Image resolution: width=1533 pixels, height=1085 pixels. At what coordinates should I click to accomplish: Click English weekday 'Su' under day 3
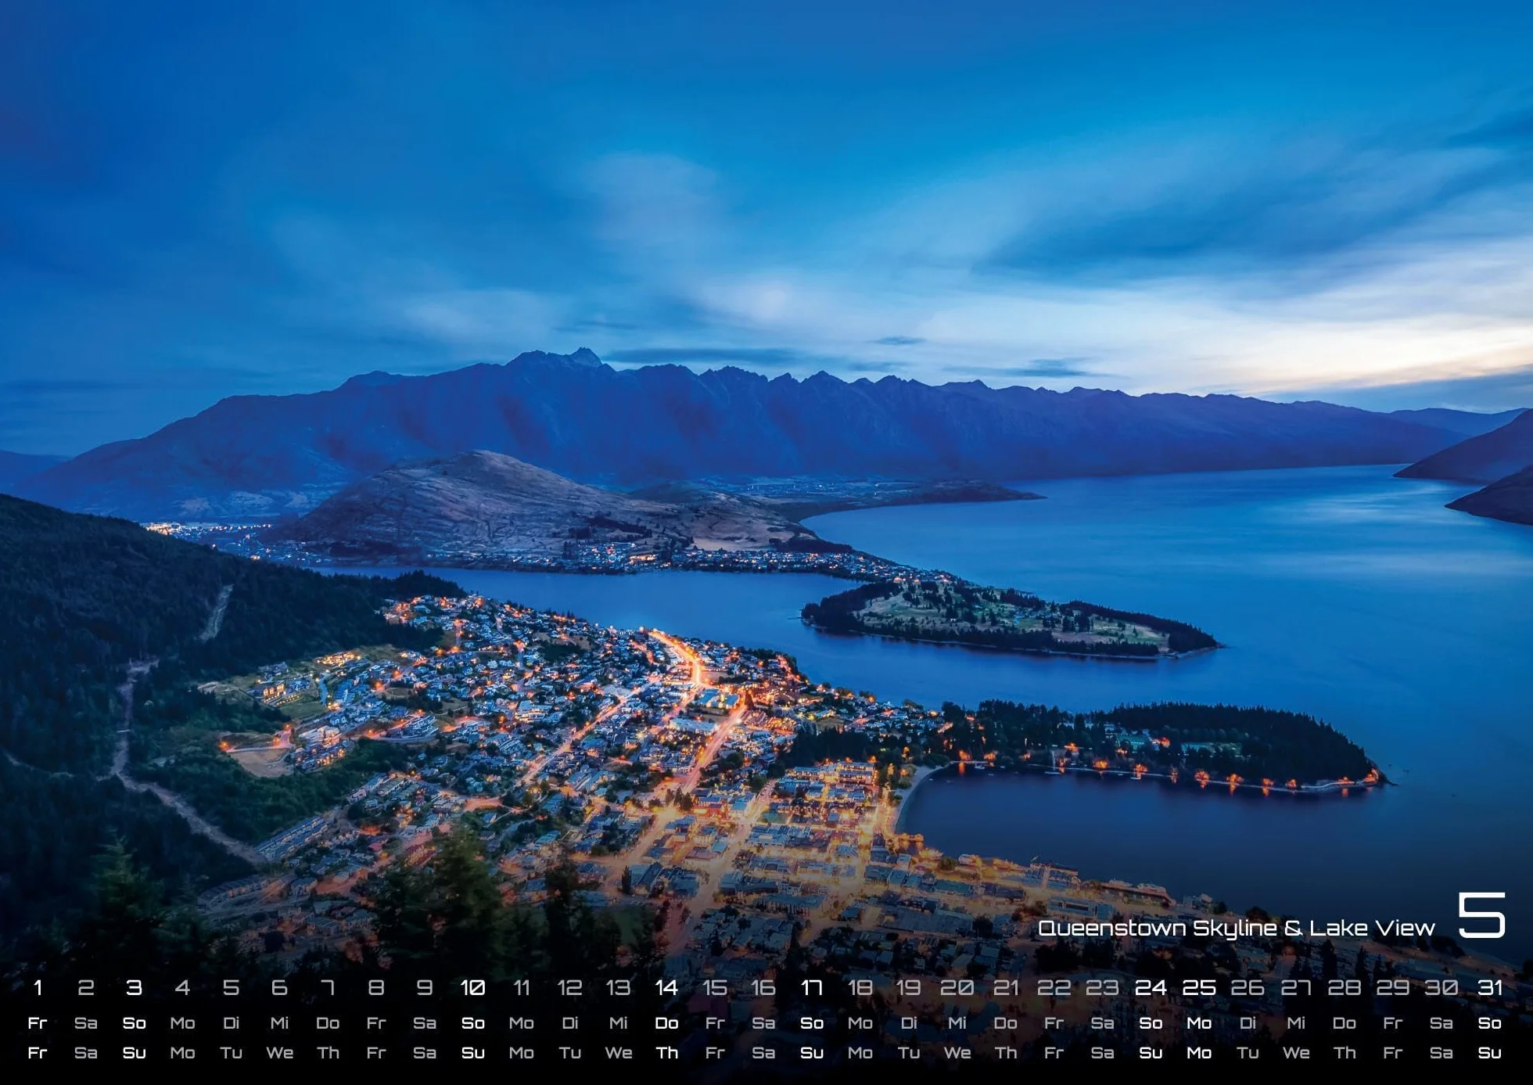coord(135,1053)
